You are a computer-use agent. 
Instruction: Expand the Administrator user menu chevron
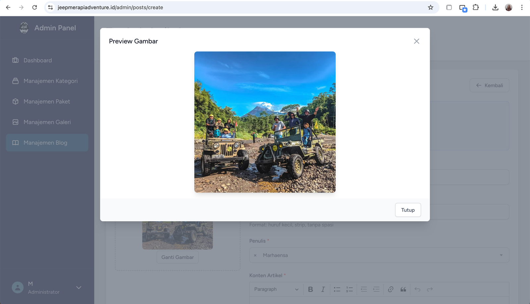[79, 287]
